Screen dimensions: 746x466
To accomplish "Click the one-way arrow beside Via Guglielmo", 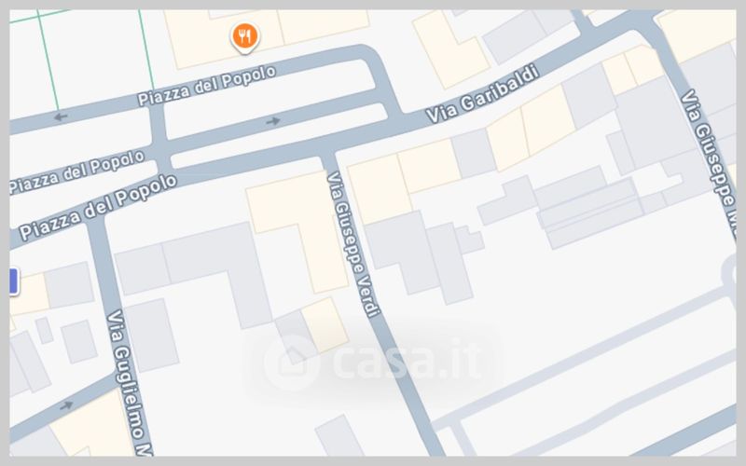I will [x=66, y=405].
